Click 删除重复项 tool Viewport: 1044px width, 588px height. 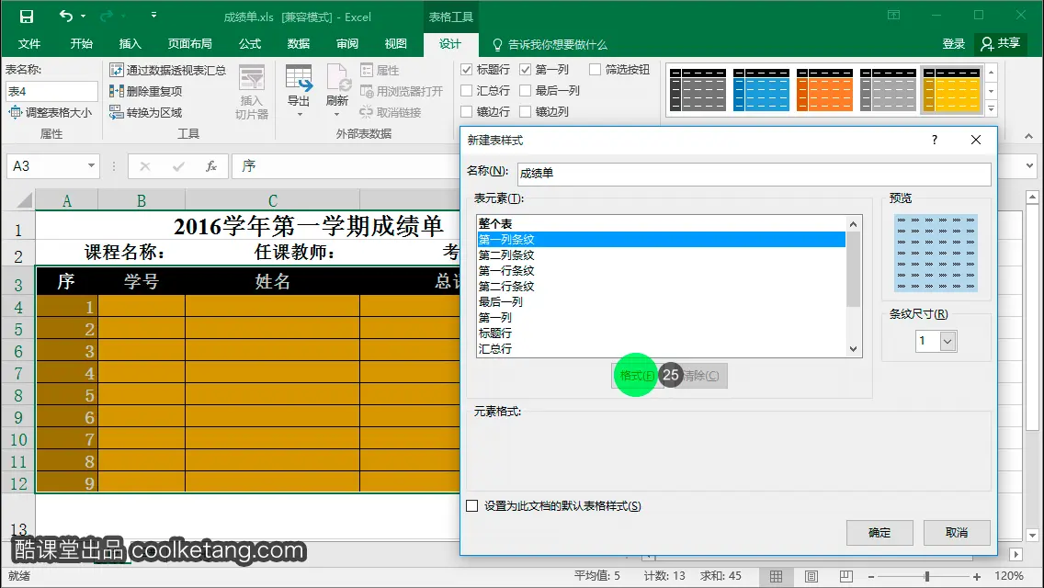(x=146, y=91)
